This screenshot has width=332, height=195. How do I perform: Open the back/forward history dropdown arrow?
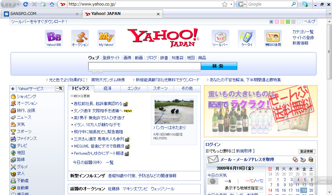[x=18, y=4]
